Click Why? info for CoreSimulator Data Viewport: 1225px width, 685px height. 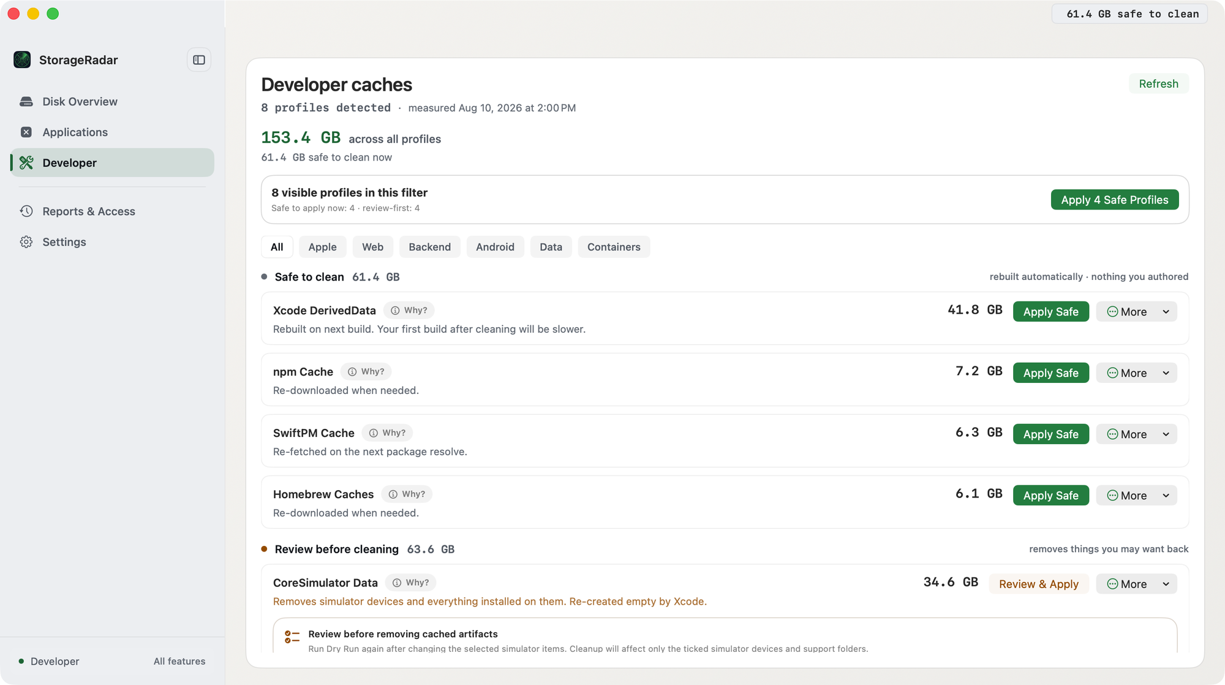410,583
